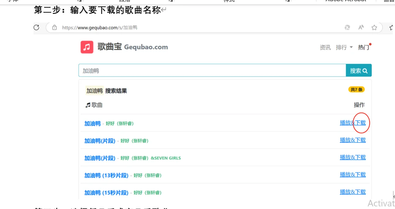The width and height of the screenshot is (395, 209).
Task: Expand the 段落 group dialog launcher
Action: pyautogui.click(x=171, y=1)
